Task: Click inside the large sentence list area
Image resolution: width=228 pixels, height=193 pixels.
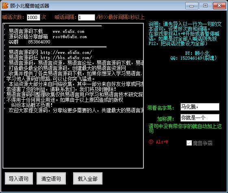Action: [x=73, y=96]
